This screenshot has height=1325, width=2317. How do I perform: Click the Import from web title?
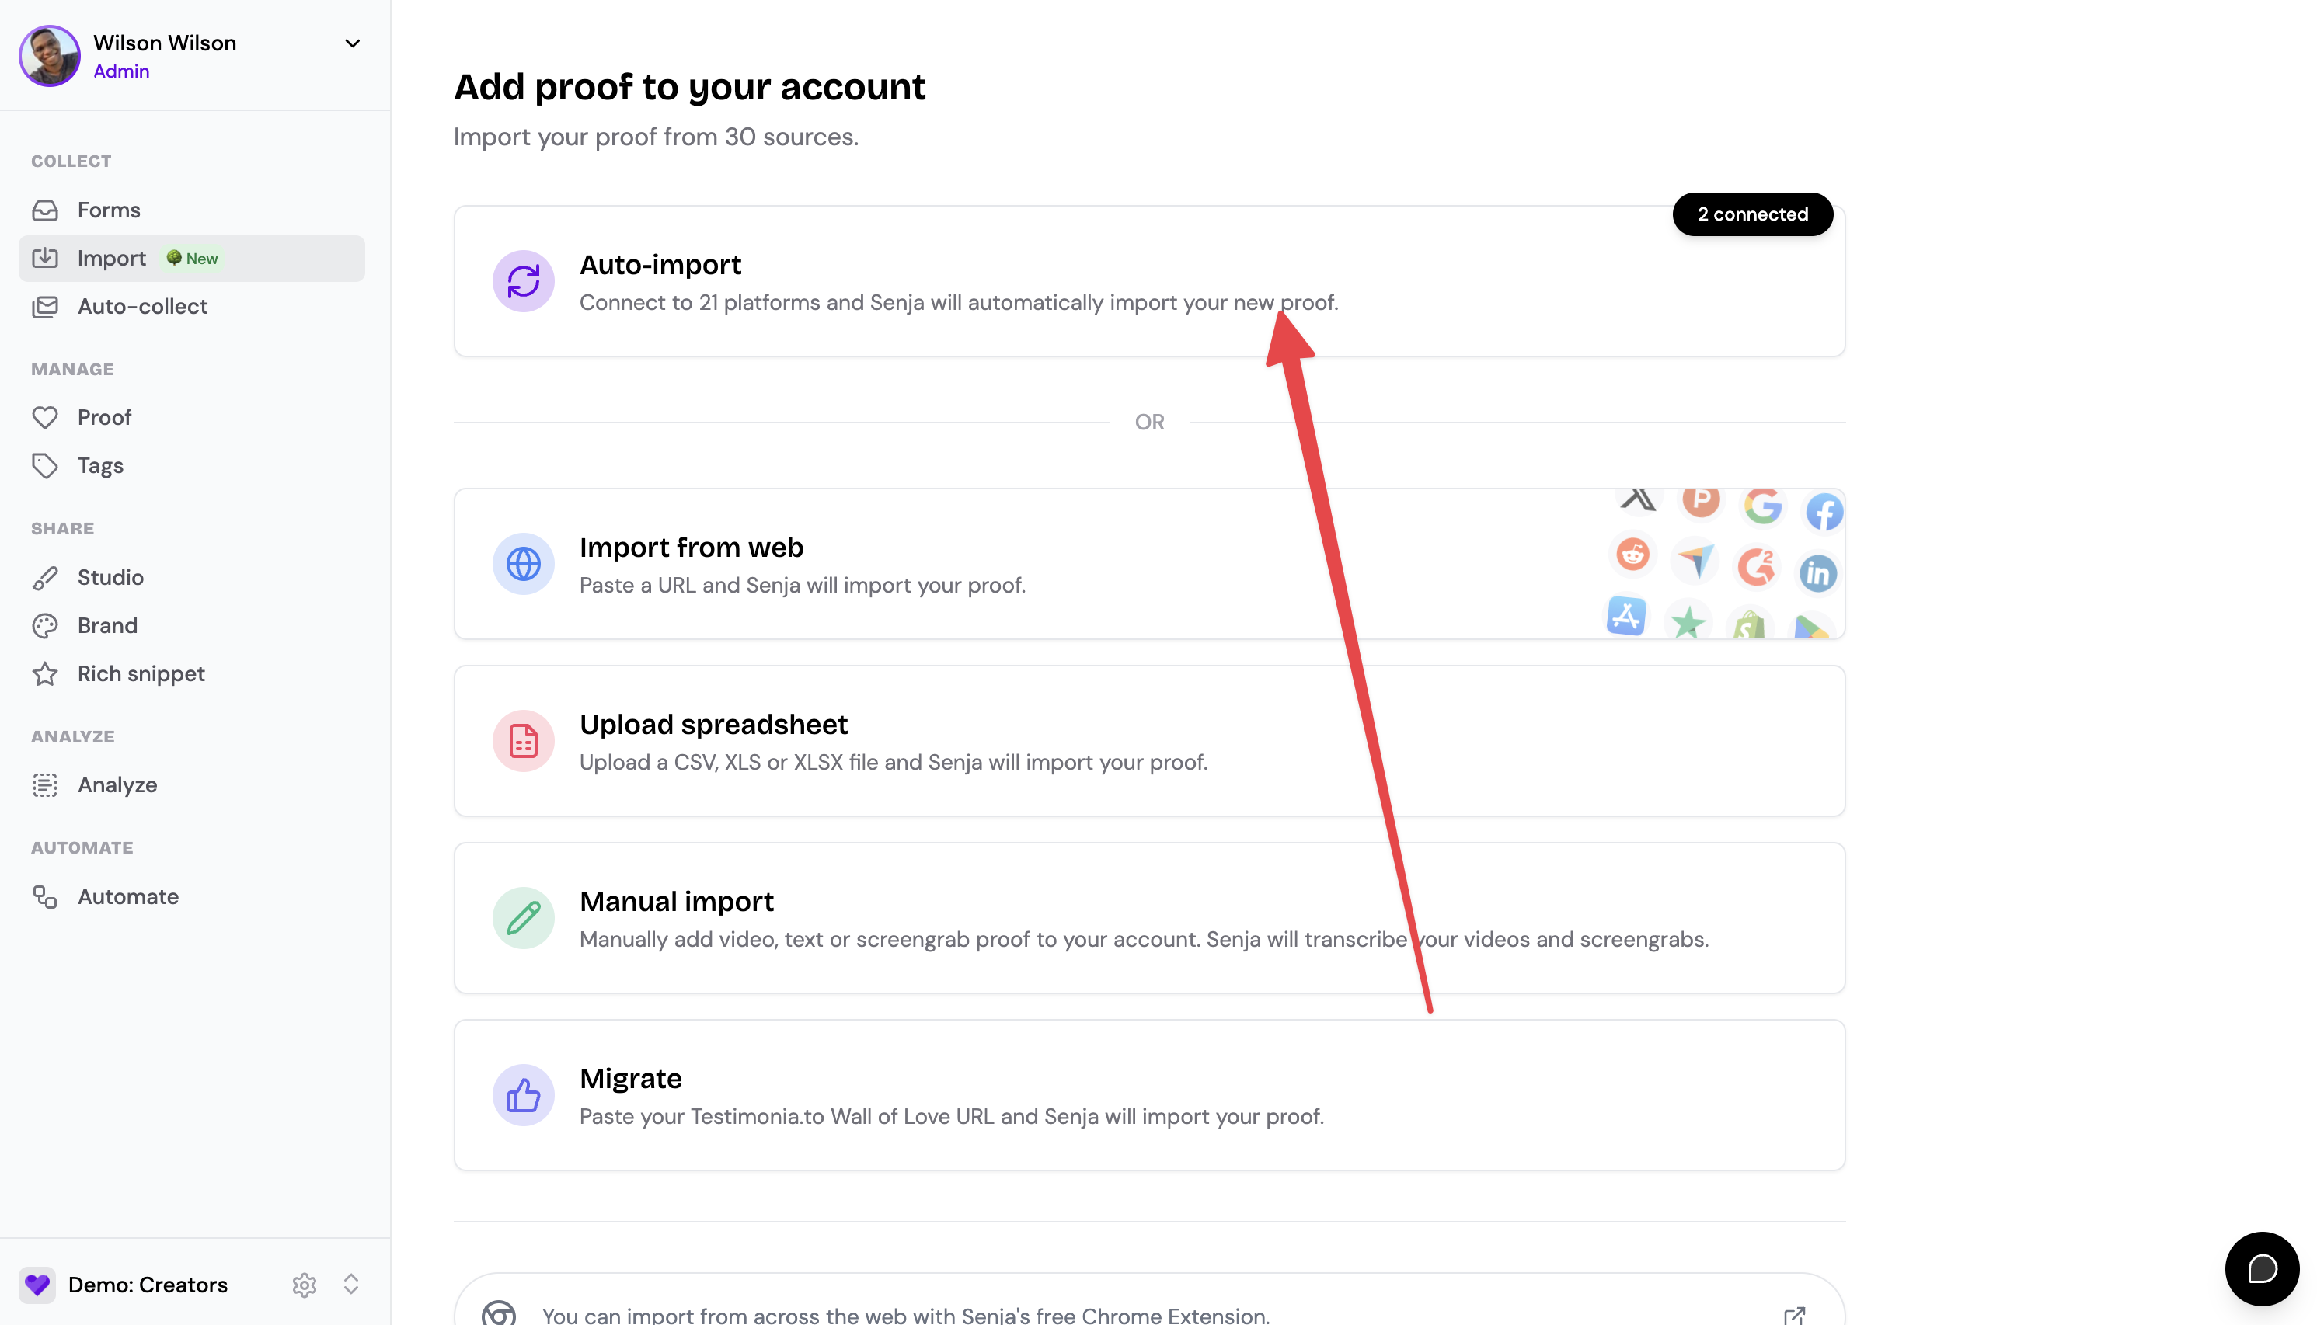tap(691, 548)
